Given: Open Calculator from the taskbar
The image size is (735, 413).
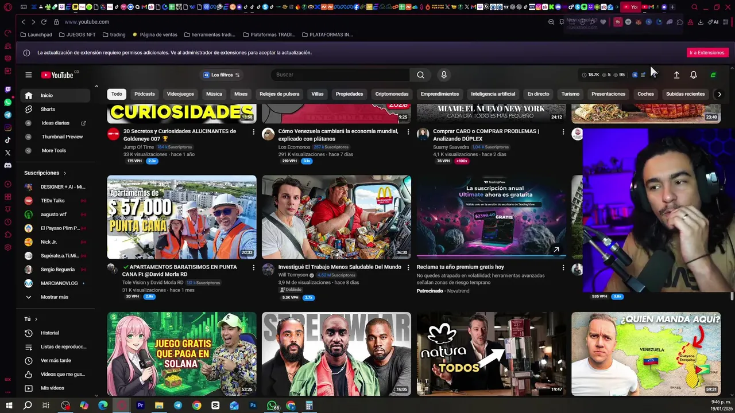Looking at the screenshot, I should 309,406.
